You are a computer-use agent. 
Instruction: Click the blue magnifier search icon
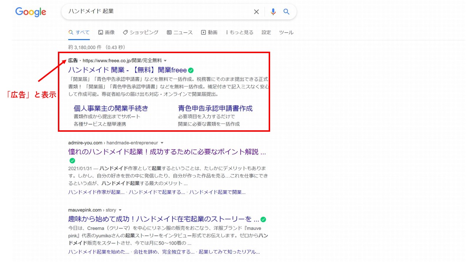287,12
